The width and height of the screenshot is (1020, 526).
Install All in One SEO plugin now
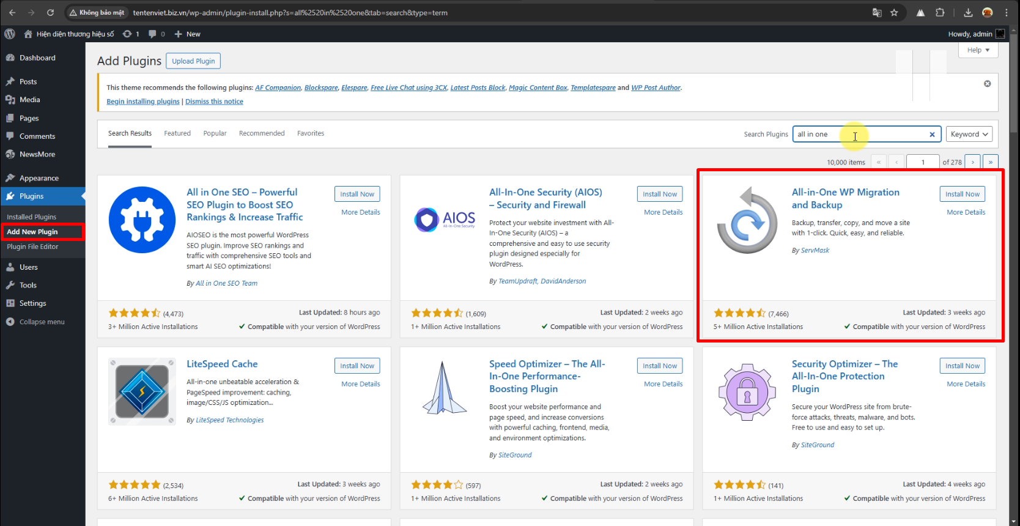[357, 194]
